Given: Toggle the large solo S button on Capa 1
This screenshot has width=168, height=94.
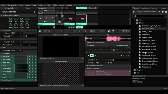Looking at the screenshot, I should (52, 17).
